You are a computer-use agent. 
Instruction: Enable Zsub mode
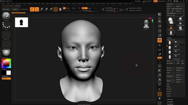[90, 8]
